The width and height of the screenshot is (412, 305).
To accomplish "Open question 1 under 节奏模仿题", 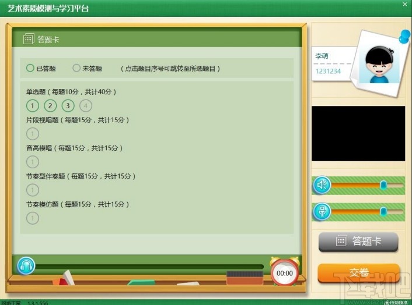I will coord(33,218).
